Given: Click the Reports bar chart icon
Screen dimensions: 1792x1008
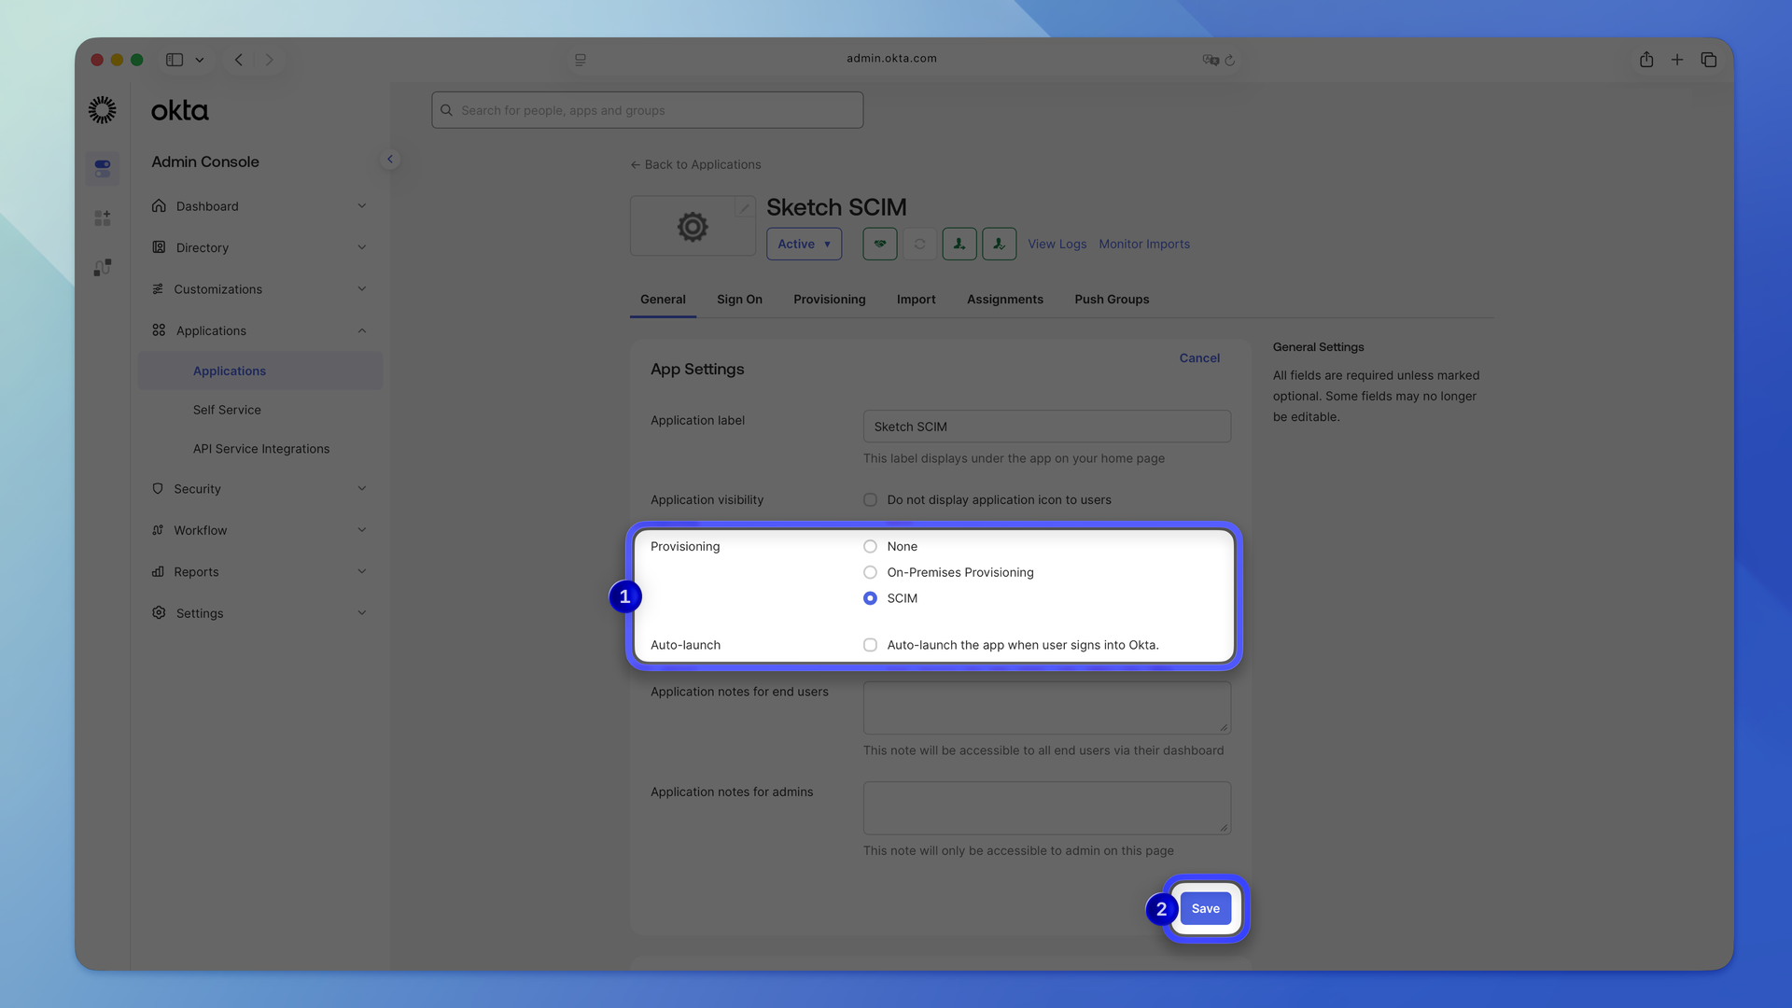Looking at the screenshot, I should (x=158, y=572).
